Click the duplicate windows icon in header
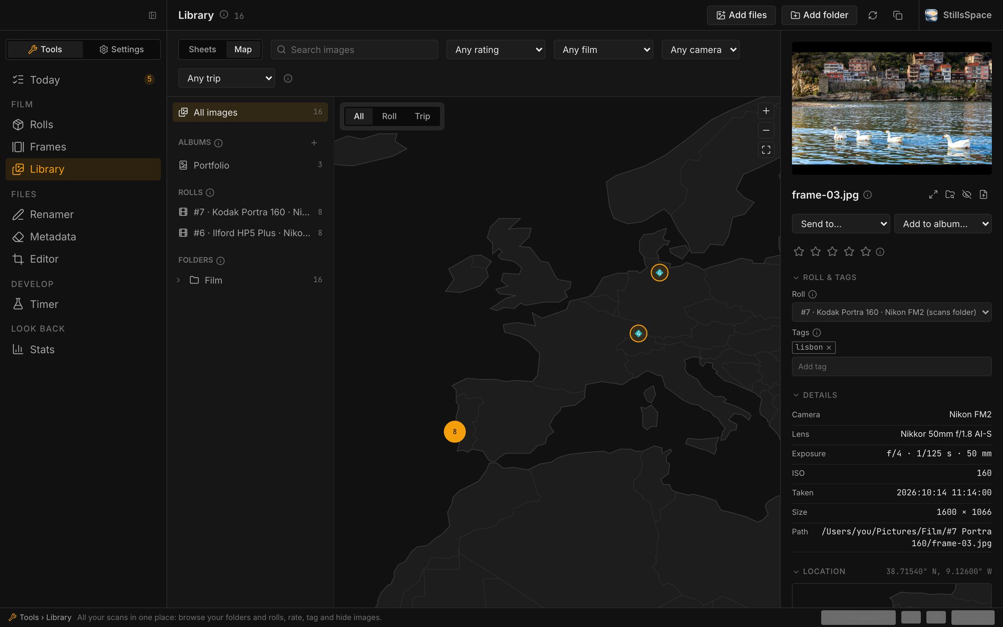This screenshot has width=1003, height=627. click(898, 15)
